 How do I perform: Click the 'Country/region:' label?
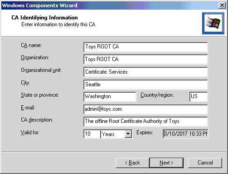click(x=157, y=95)
